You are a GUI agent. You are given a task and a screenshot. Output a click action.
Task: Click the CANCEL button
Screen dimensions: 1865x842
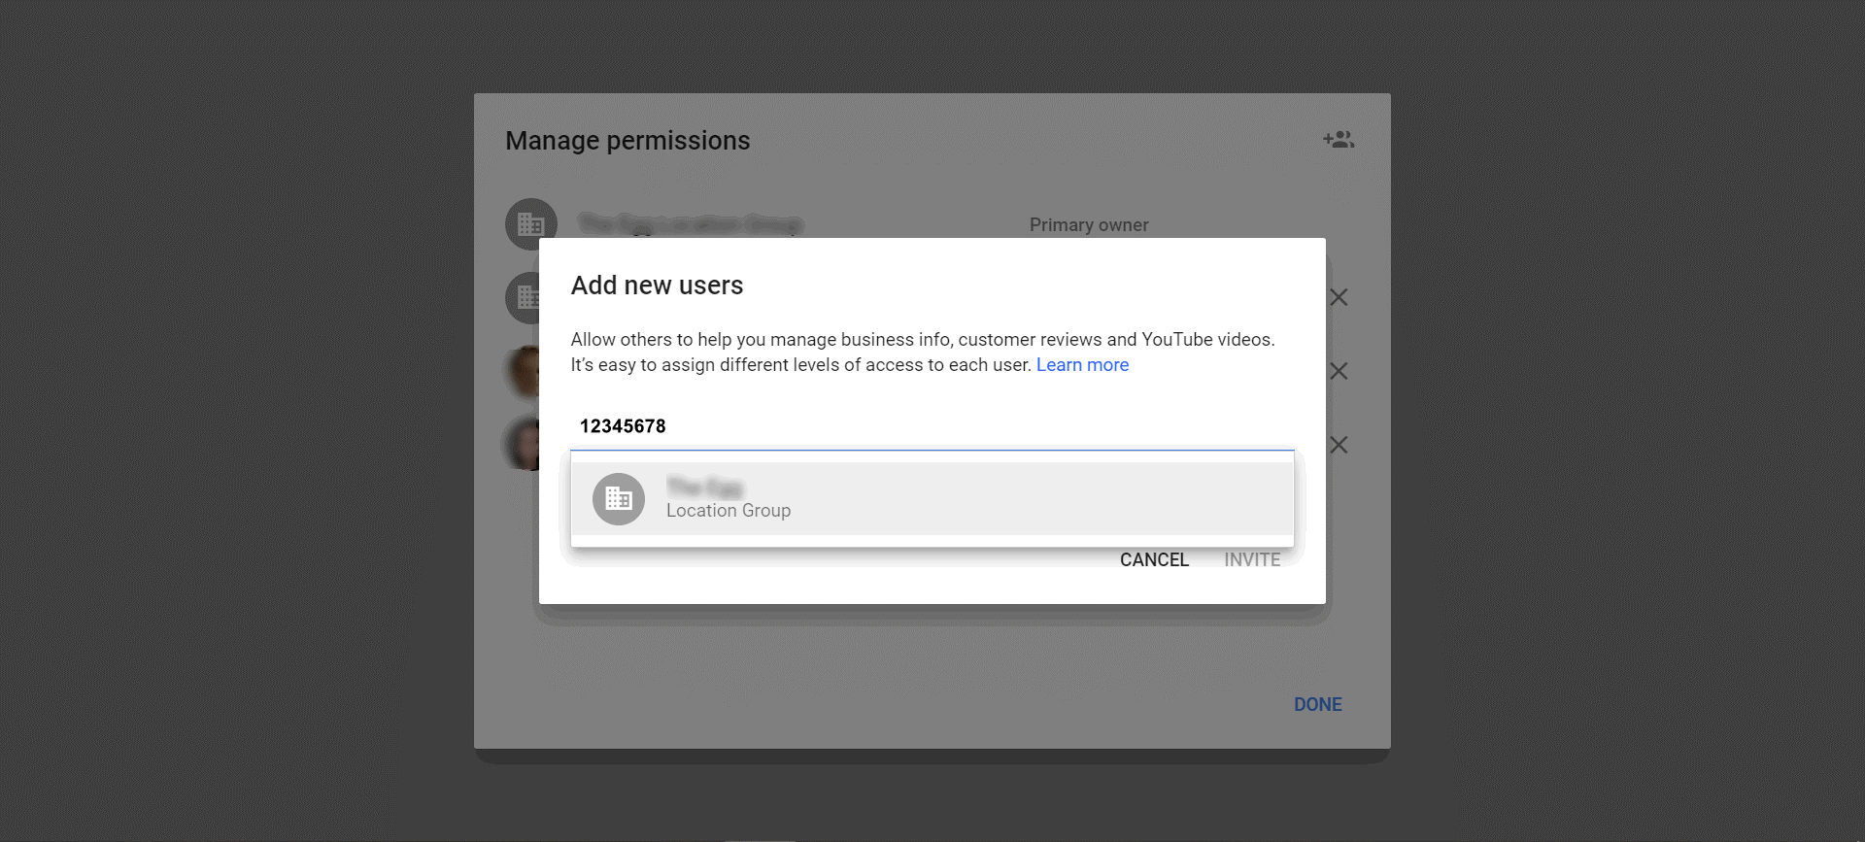pos(1154,560)
